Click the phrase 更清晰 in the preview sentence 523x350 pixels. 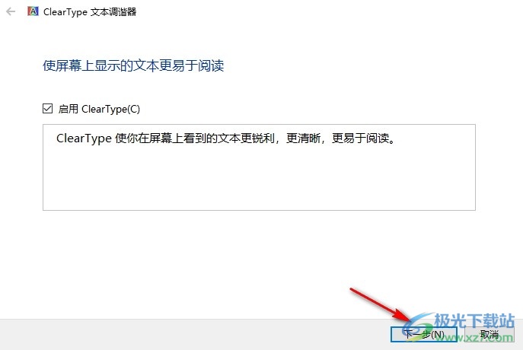(304, 138)
